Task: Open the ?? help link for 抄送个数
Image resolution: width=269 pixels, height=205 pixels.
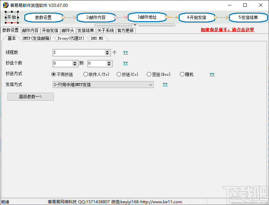Action: pyautogui.click(x=125, y=63)
